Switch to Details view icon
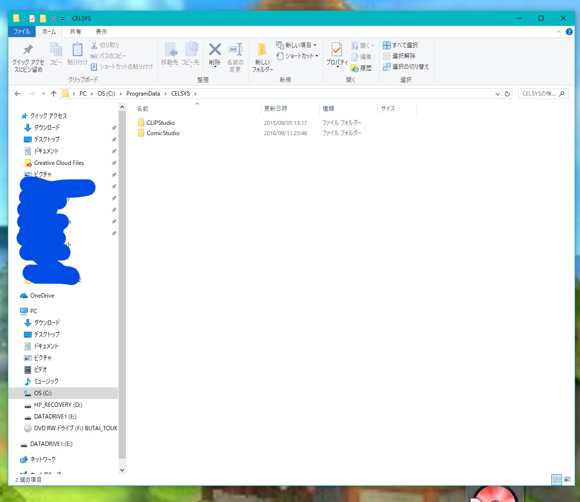 tap(557, 480)
